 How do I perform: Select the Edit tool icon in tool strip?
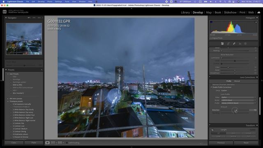coord(222,44)
